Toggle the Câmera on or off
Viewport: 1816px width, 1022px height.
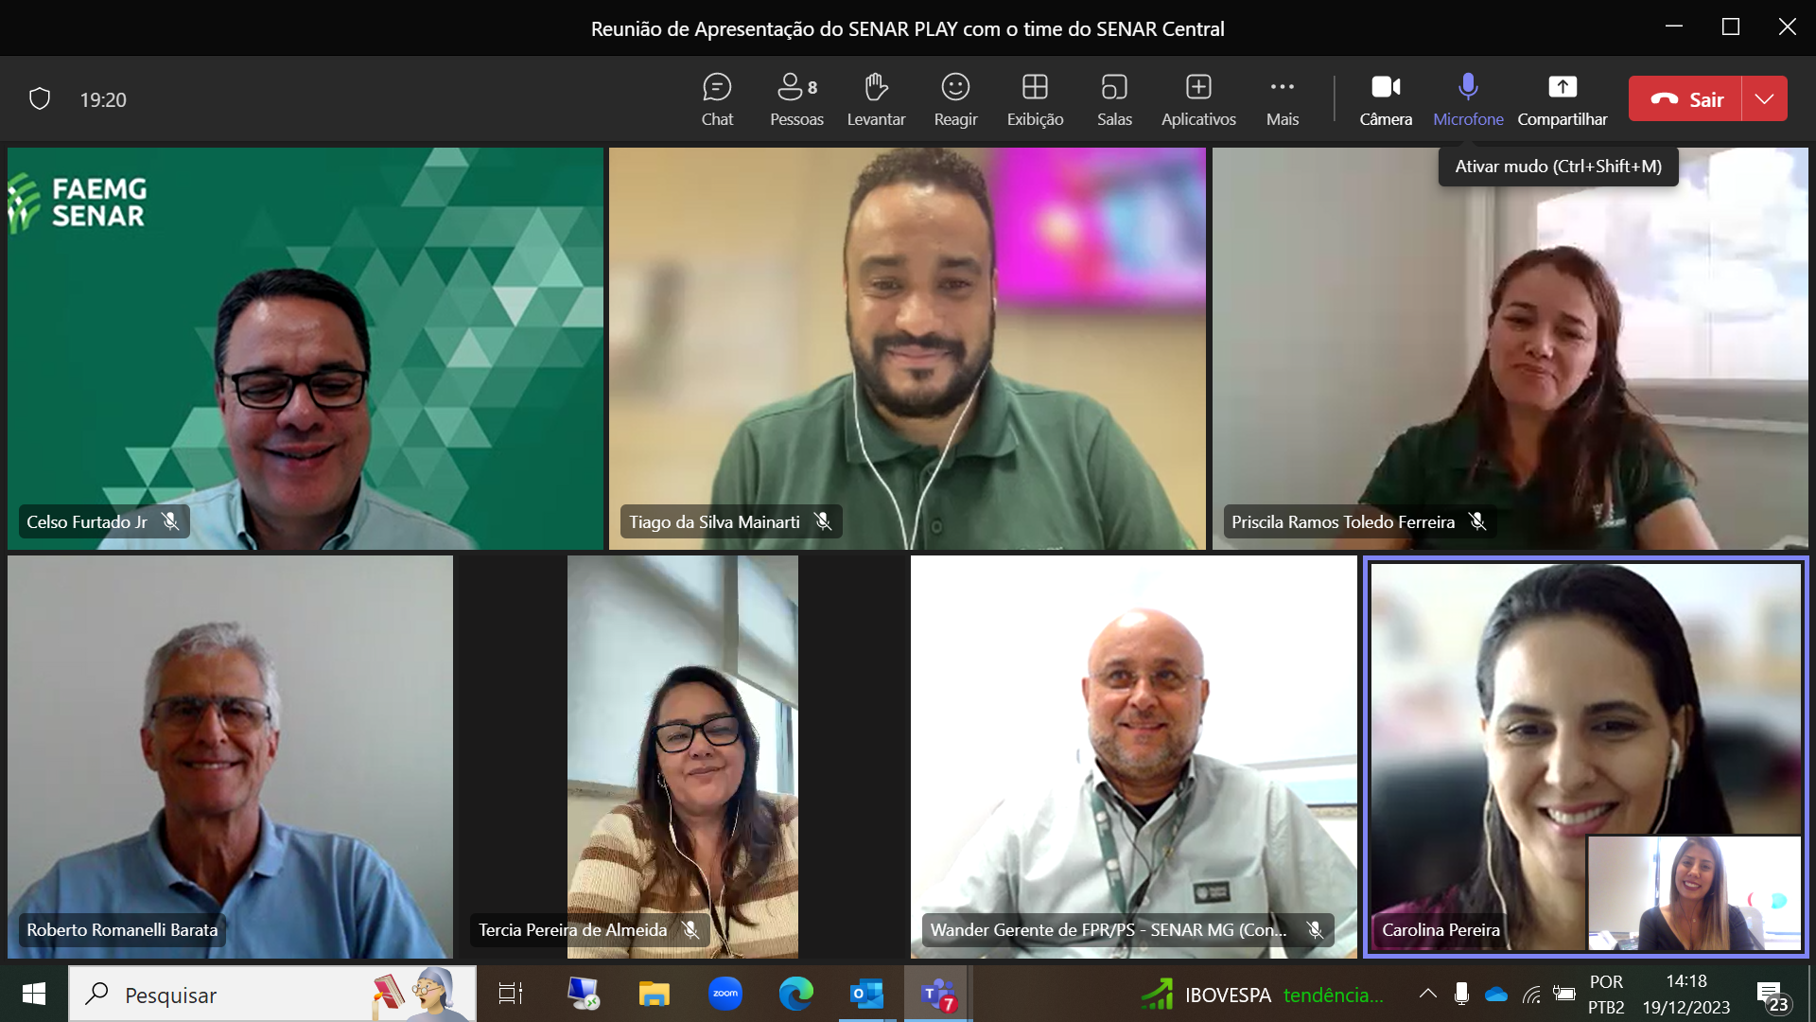tap(1386, 99)
